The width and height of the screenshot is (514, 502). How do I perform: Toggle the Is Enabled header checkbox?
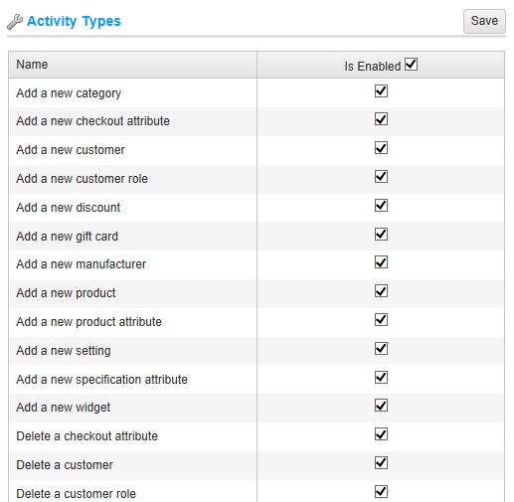[411, 65]
